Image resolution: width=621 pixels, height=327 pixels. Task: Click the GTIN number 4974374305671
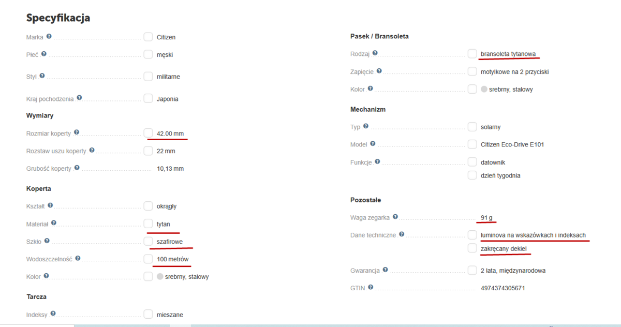(x=502, y=288)
